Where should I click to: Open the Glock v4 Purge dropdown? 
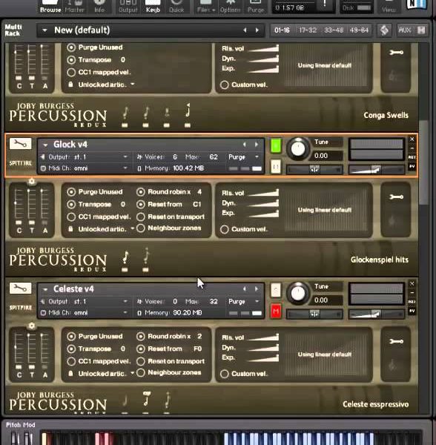(244, 157)
